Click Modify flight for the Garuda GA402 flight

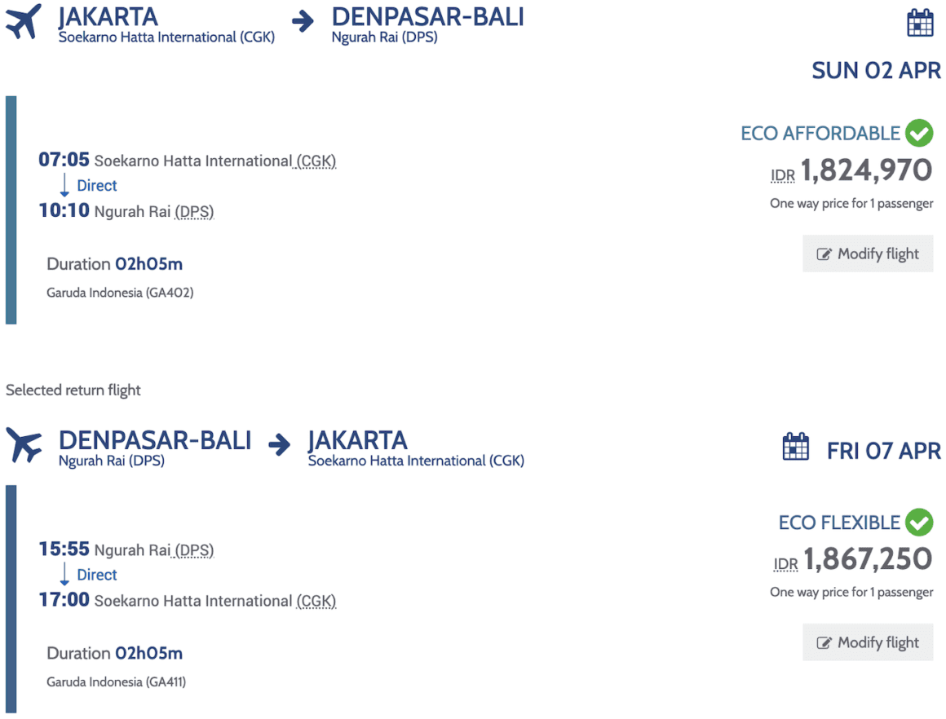[868, 254]
